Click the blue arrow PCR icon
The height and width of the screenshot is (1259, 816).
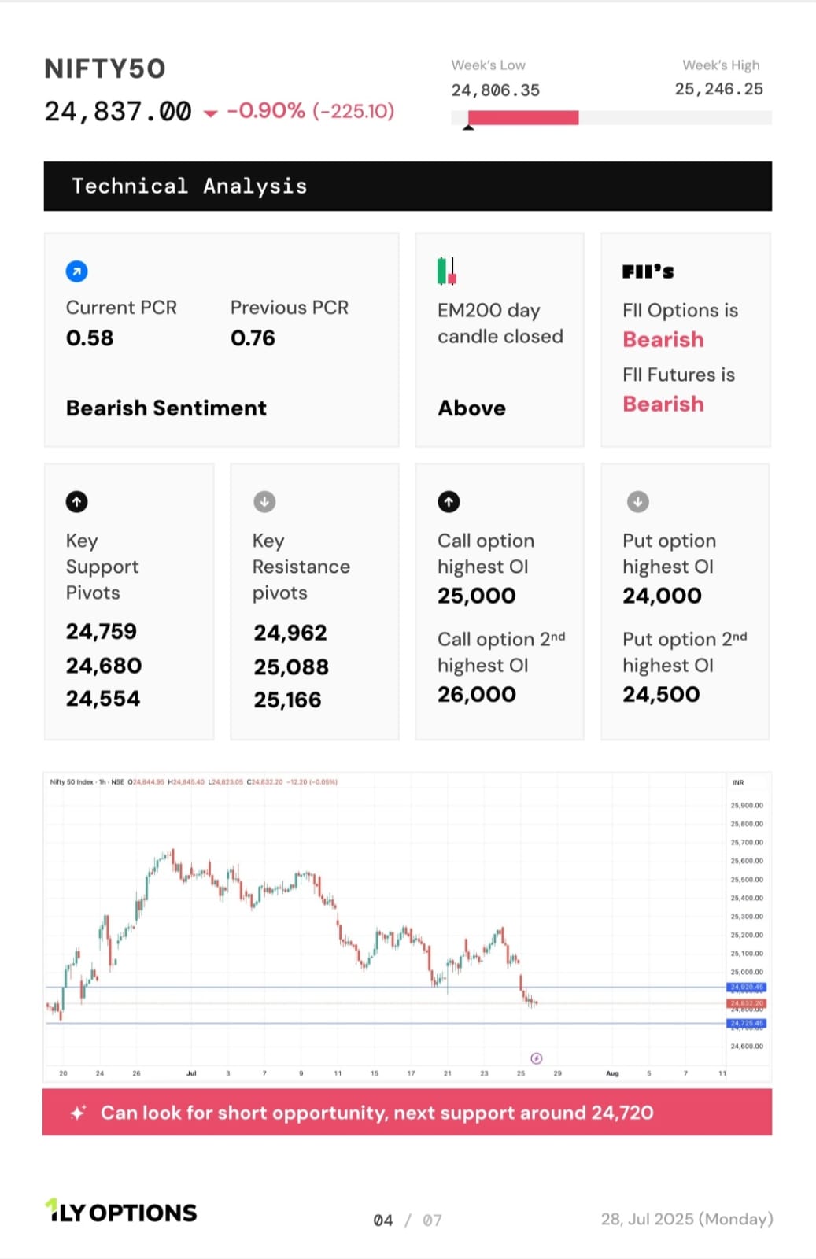76,271
